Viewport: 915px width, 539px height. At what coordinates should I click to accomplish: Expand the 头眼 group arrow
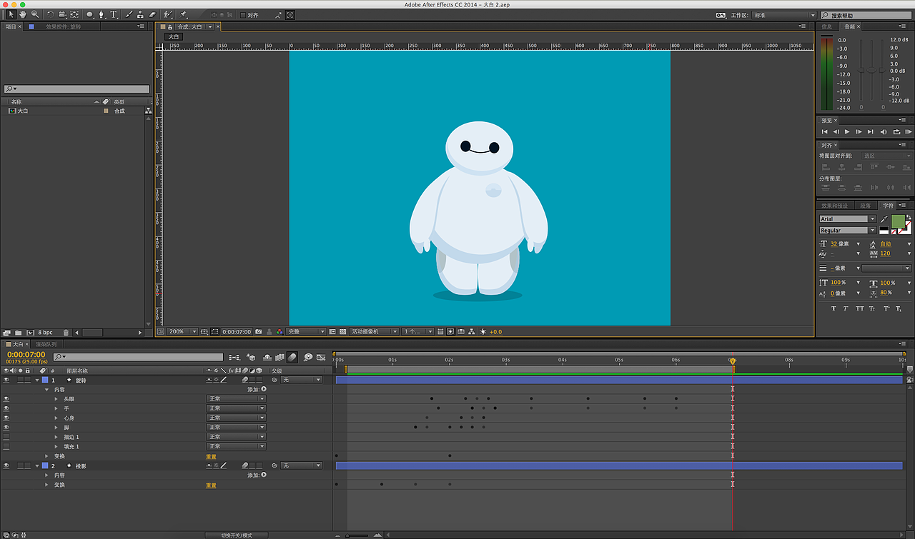coord(56,399)
